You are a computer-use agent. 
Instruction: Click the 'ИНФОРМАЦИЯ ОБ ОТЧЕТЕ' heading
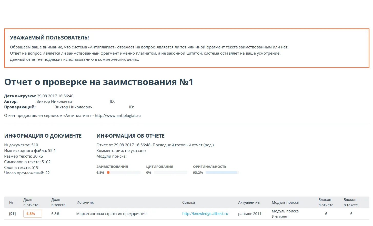130,136
